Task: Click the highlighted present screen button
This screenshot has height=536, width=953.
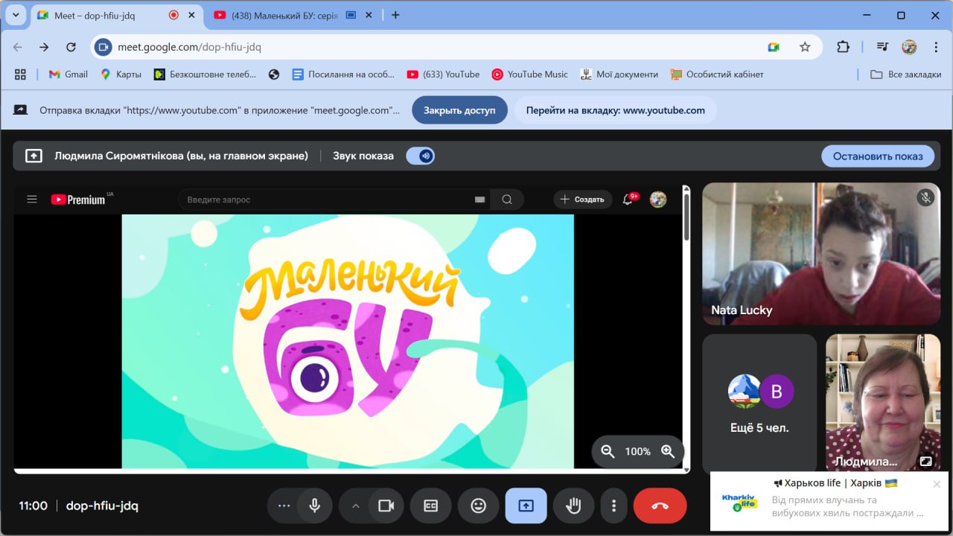Action: tap(526, 506)
